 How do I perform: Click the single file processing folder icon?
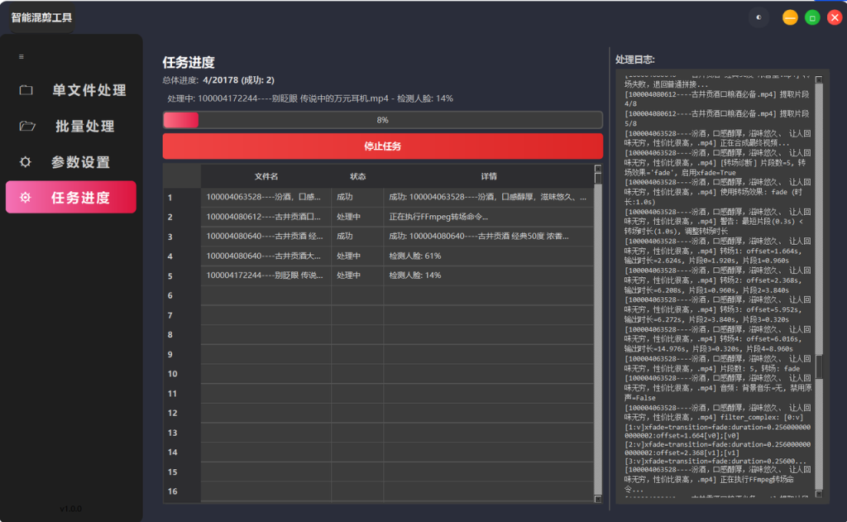click(26, 90)
